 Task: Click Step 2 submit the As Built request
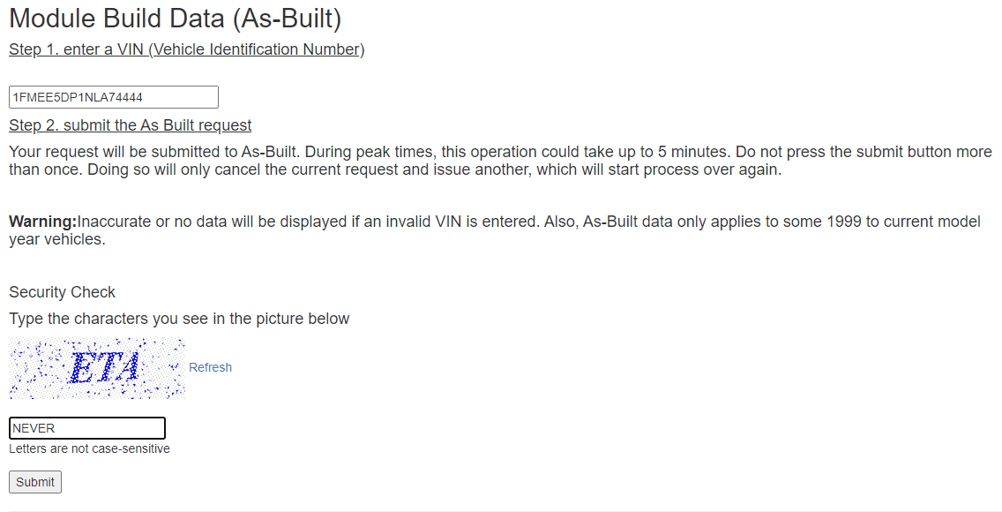131,125
